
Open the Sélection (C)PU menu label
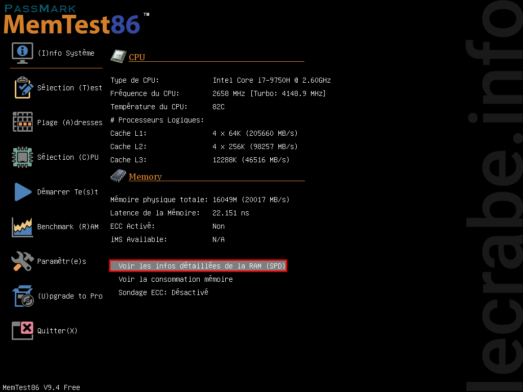(x=68, y=157)
